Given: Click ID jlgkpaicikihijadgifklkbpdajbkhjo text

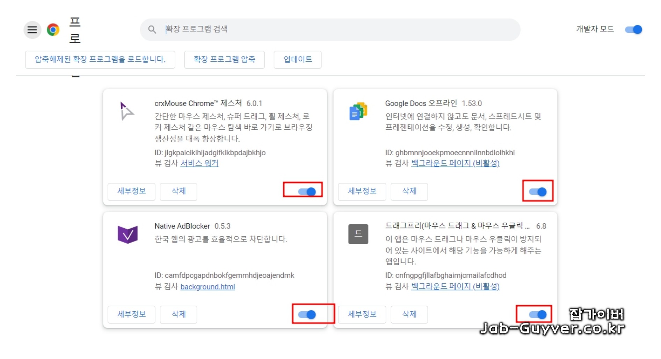Looking at the screenshot, I should point(210,153).
